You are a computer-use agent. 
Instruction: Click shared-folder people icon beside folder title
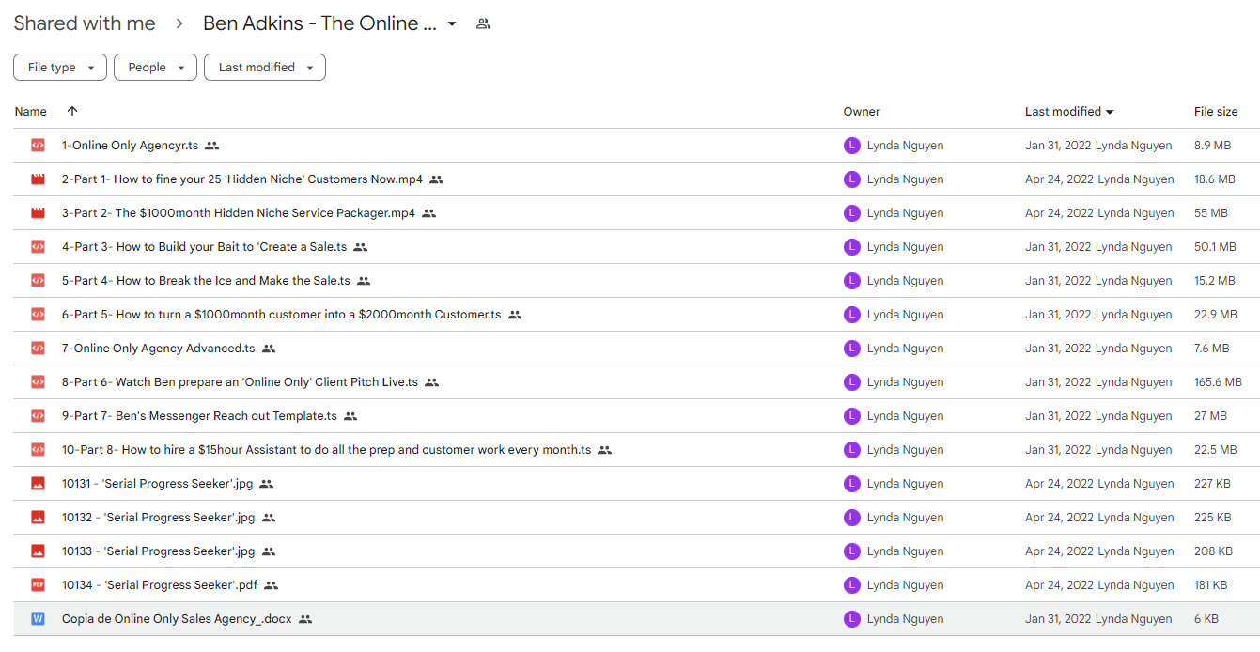click(x=483, y=23)
